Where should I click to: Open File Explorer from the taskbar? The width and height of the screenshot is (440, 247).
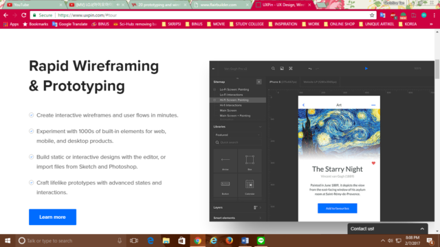(x=166, y=241)
